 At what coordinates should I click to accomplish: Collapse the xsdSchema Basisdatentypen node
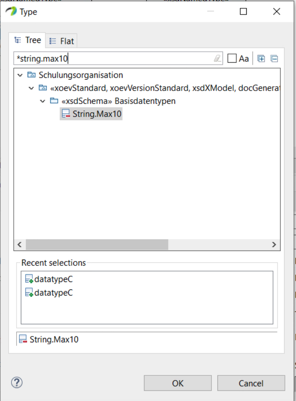coord(43,101)
